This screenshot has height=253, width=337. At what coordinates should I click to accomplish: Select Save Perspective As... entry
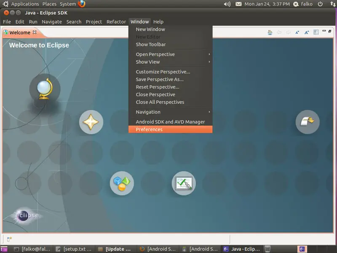coord(171,79)
